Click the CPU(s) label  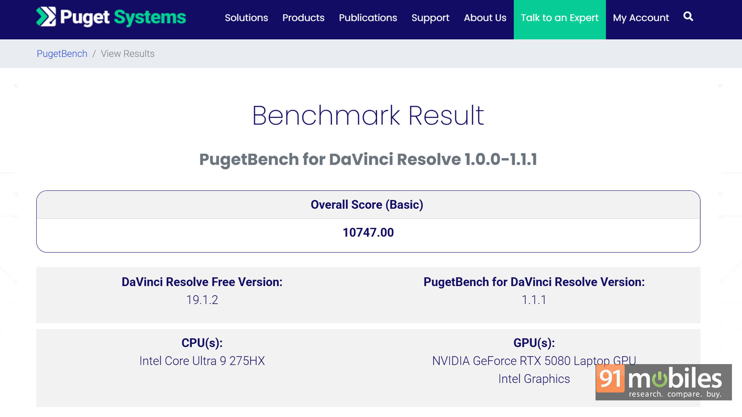click(x=202, y=343)
